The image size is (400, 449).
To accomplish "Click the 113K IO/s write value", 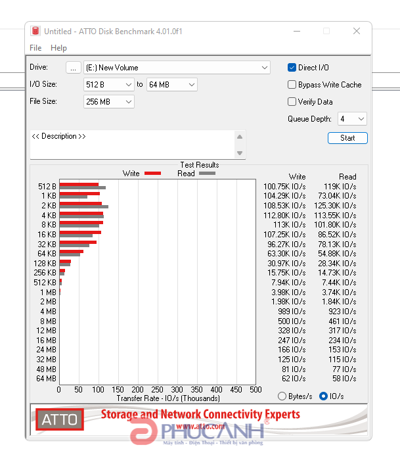I will [289, 225].
